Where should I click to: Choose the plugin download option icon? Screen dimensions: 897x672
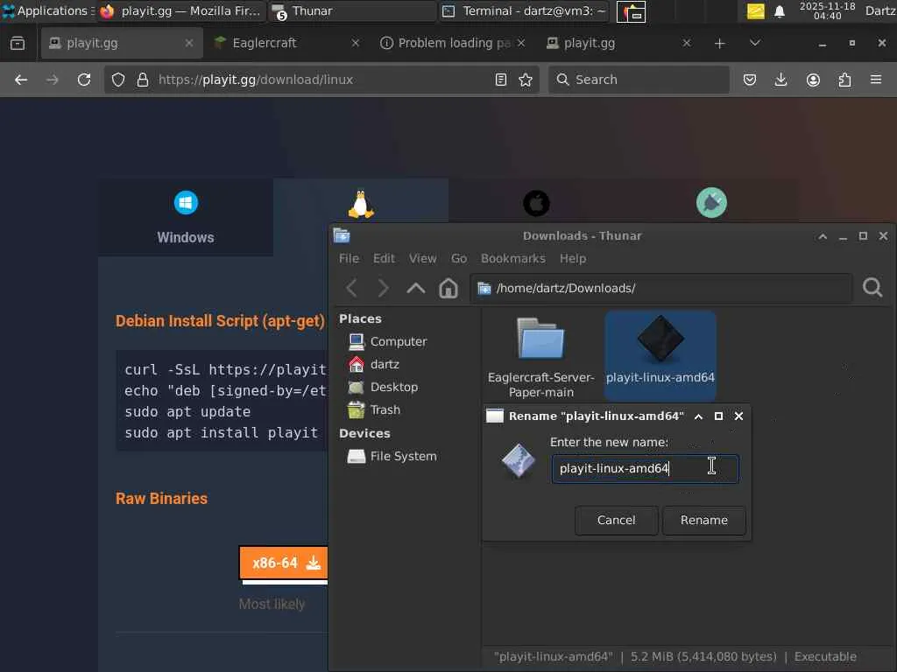click(711, 203)
